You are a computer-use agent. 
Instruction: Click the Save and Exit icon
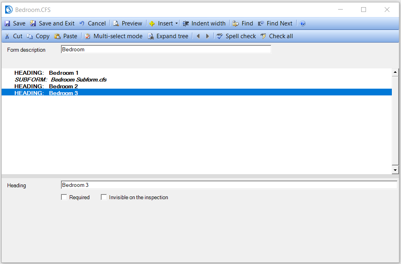click(x=33, y=23)
